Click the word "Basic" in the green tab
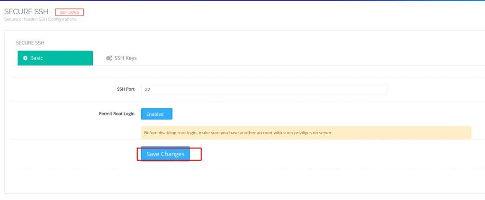485x200 pixels. 36,58
